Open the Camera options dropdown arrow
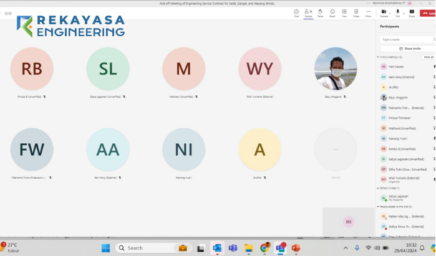This screenshot has height=256, width=436. click(x=390, y=12)
